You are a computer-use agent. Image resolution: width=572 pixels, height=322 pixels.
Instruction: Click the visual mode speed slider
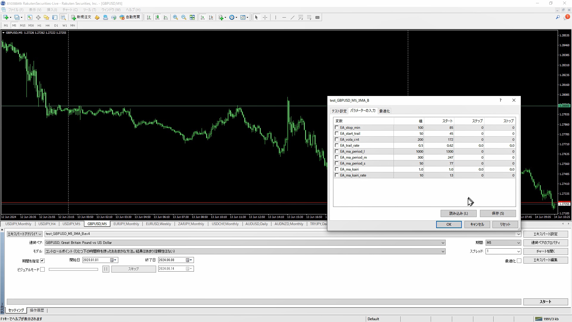click(x=73, y=270)
